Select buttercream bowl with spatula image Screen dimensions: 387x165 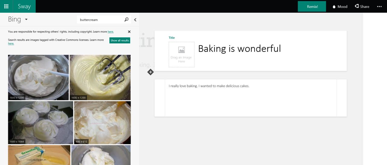(x=38, y=77)
